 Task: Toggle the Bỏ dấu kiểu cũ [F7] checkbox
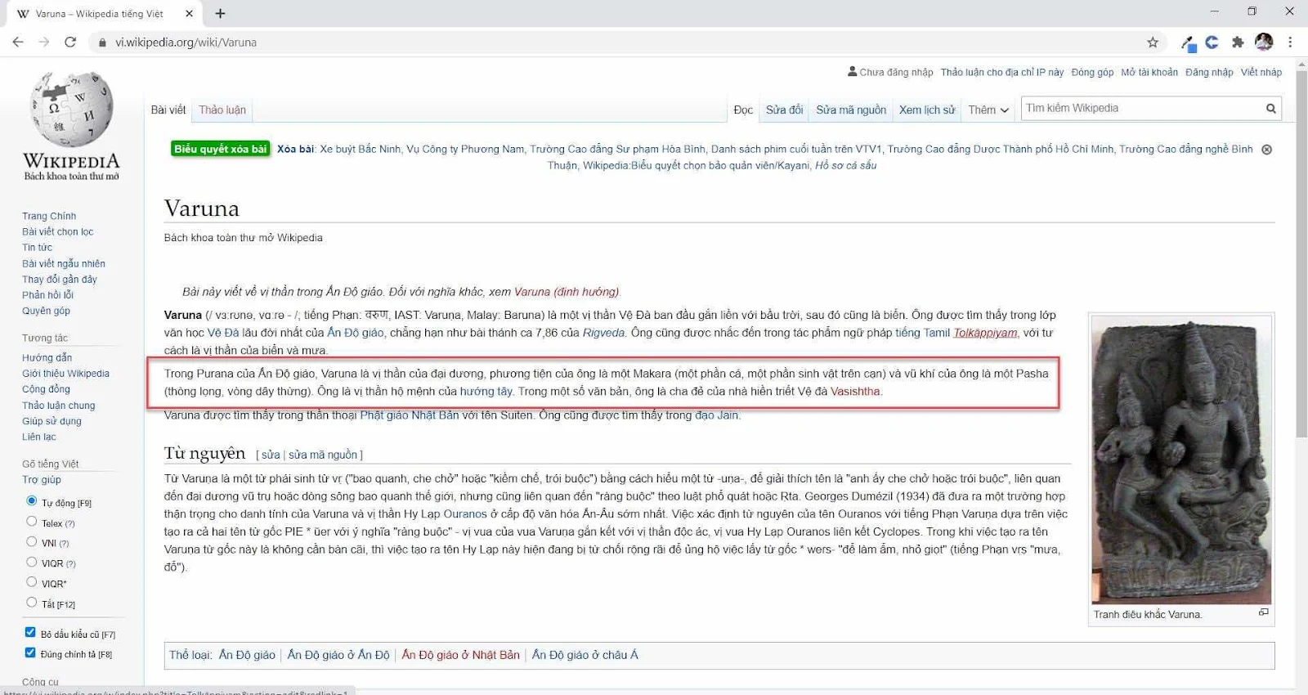coord(30,632)
